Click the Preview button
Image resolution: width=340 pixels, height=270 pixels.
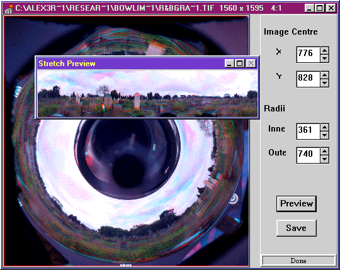pyautogui.click(x=297, y=204)
